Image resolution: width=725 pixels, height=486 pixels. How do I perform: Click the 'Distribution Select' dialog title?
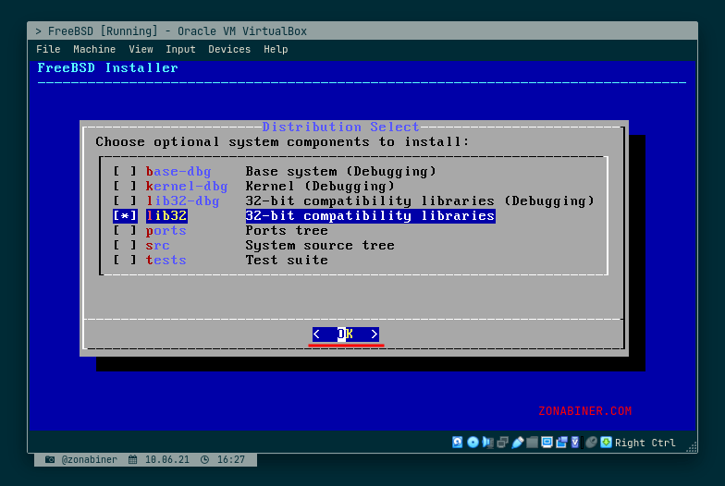[x=340, y=127]
